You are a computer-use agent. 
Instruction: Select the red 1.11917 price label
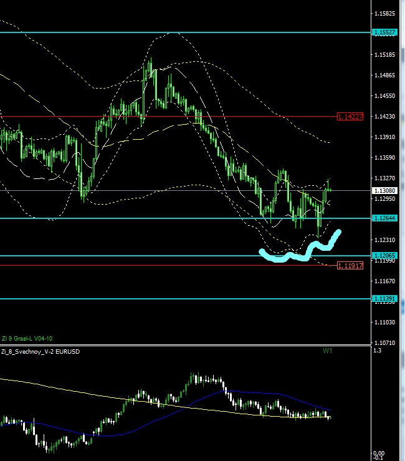[350, 266]
